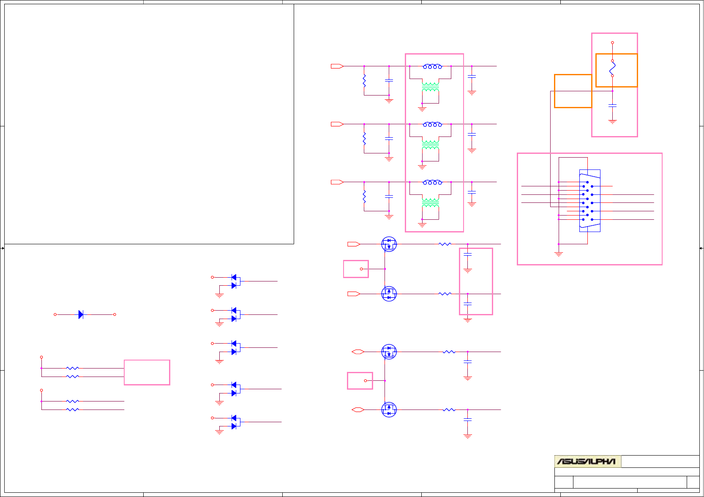Select the topmost green transformer winding

pos(430,87)
